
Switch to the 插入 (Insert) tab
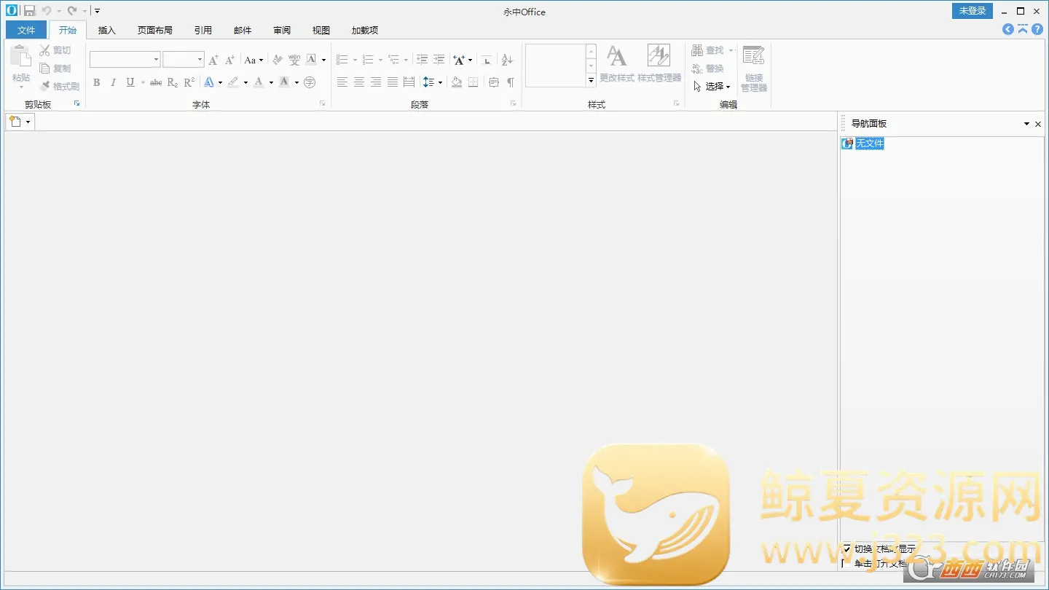coord(107,30)
